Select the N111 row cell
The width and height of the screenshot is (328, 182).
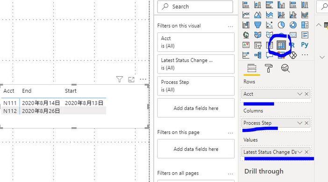(10, 103)
